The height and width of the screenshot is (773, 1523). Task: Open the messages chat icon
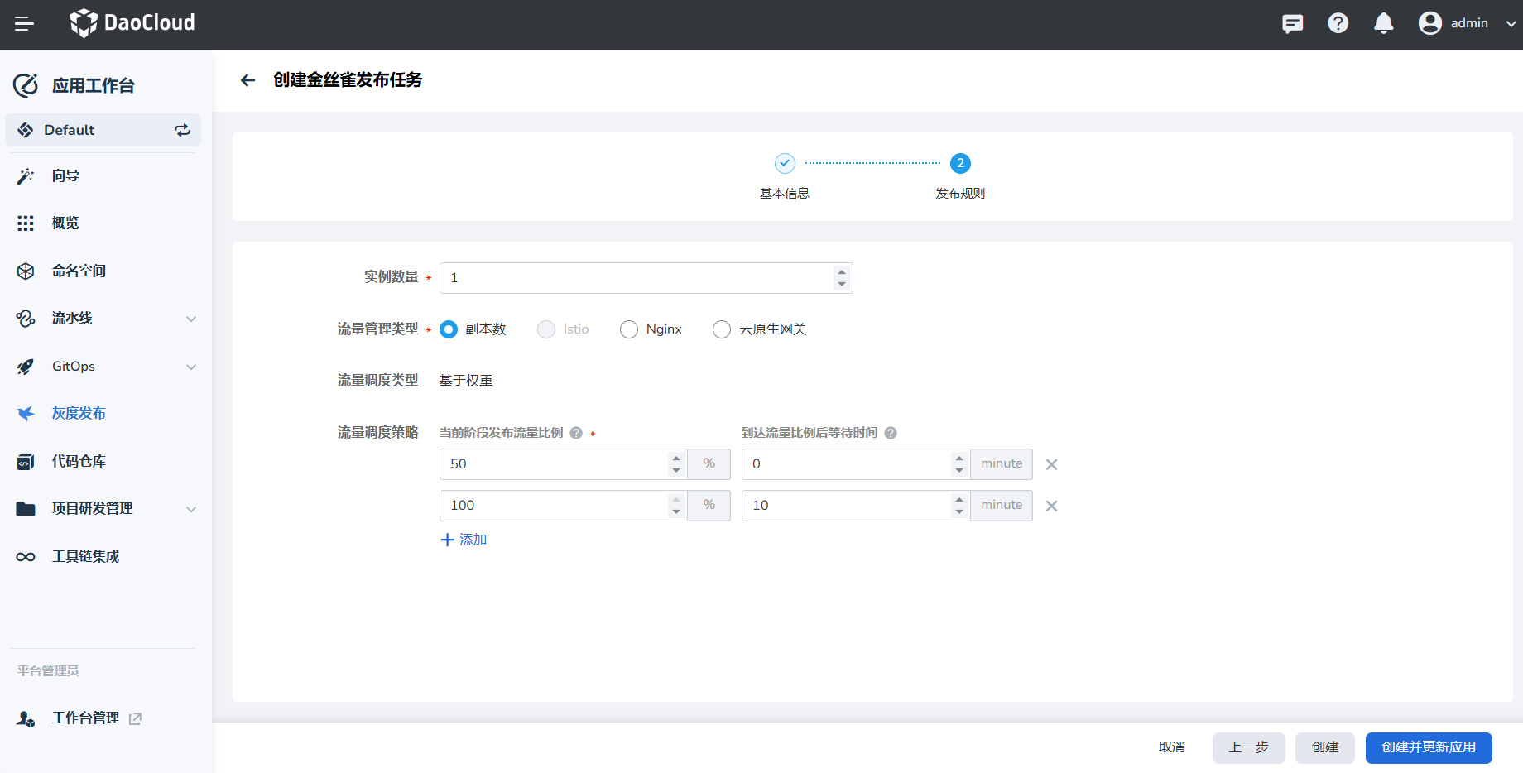[x=1292, y=24]
